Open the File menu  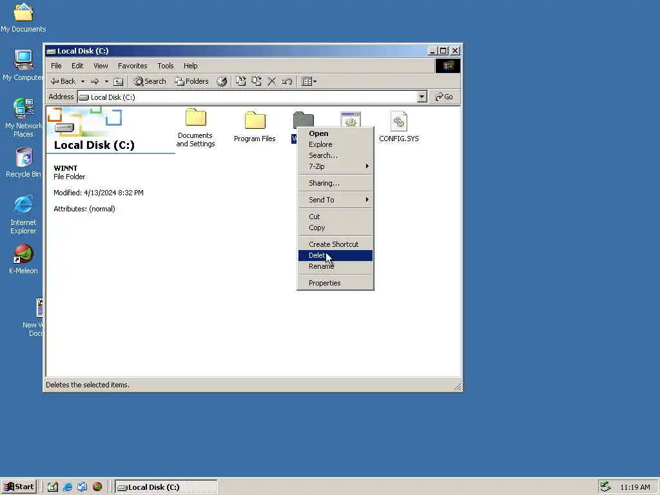[x=56, y=66]
